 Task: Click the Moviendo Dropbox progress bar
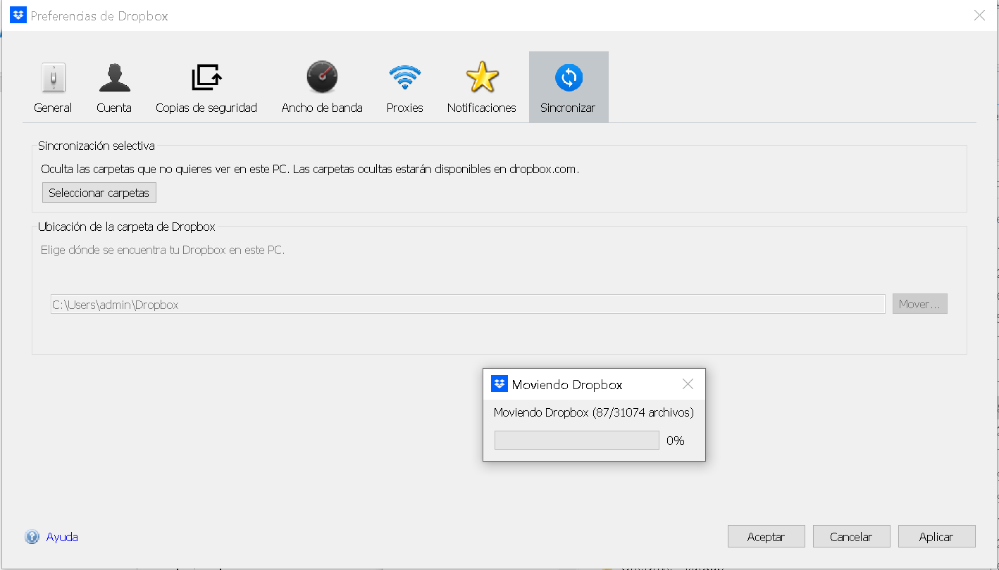click(x=577, y=441)
